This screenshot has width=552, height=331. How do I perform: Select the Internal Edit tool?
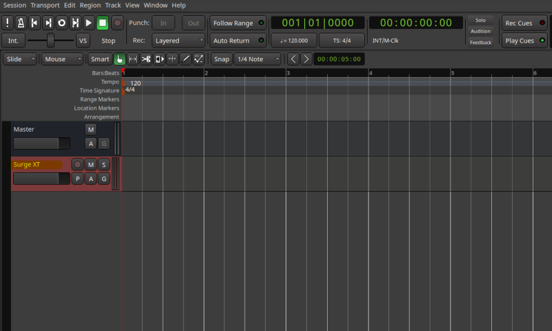(x=199, y=59)
